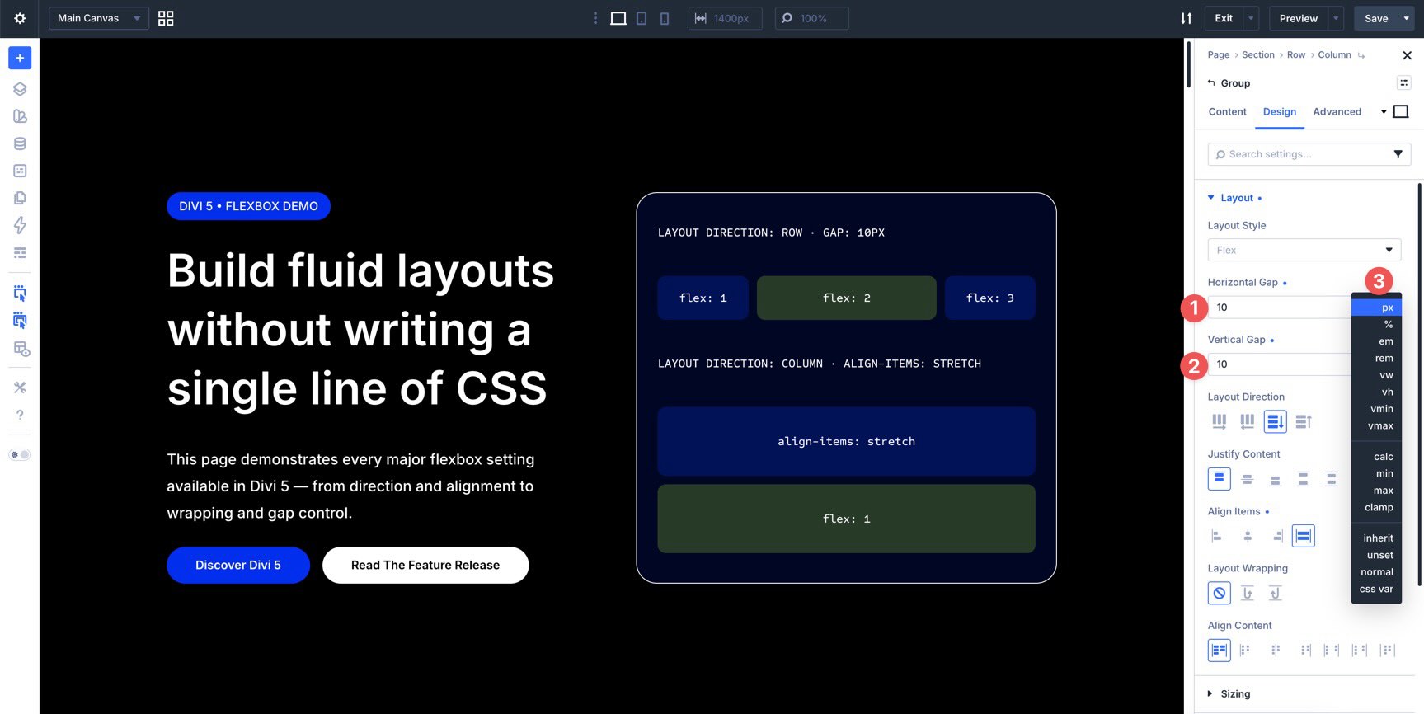Open the Layers view in sidebar
1424x714 pixels.
20,89
